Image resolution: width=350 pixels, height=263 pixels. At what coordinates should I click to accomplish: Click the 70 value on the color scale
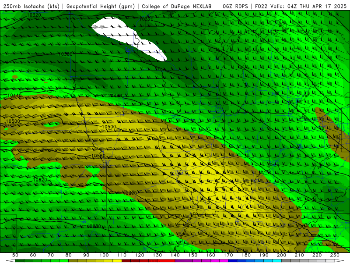51,255
